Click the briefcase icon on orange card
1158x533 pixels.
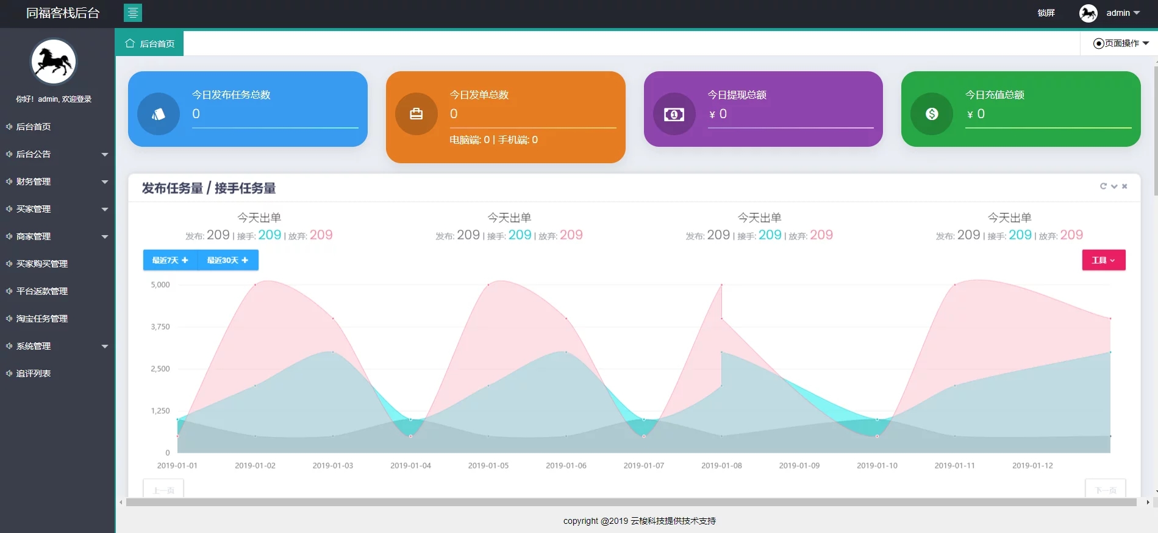coord(416,114)
